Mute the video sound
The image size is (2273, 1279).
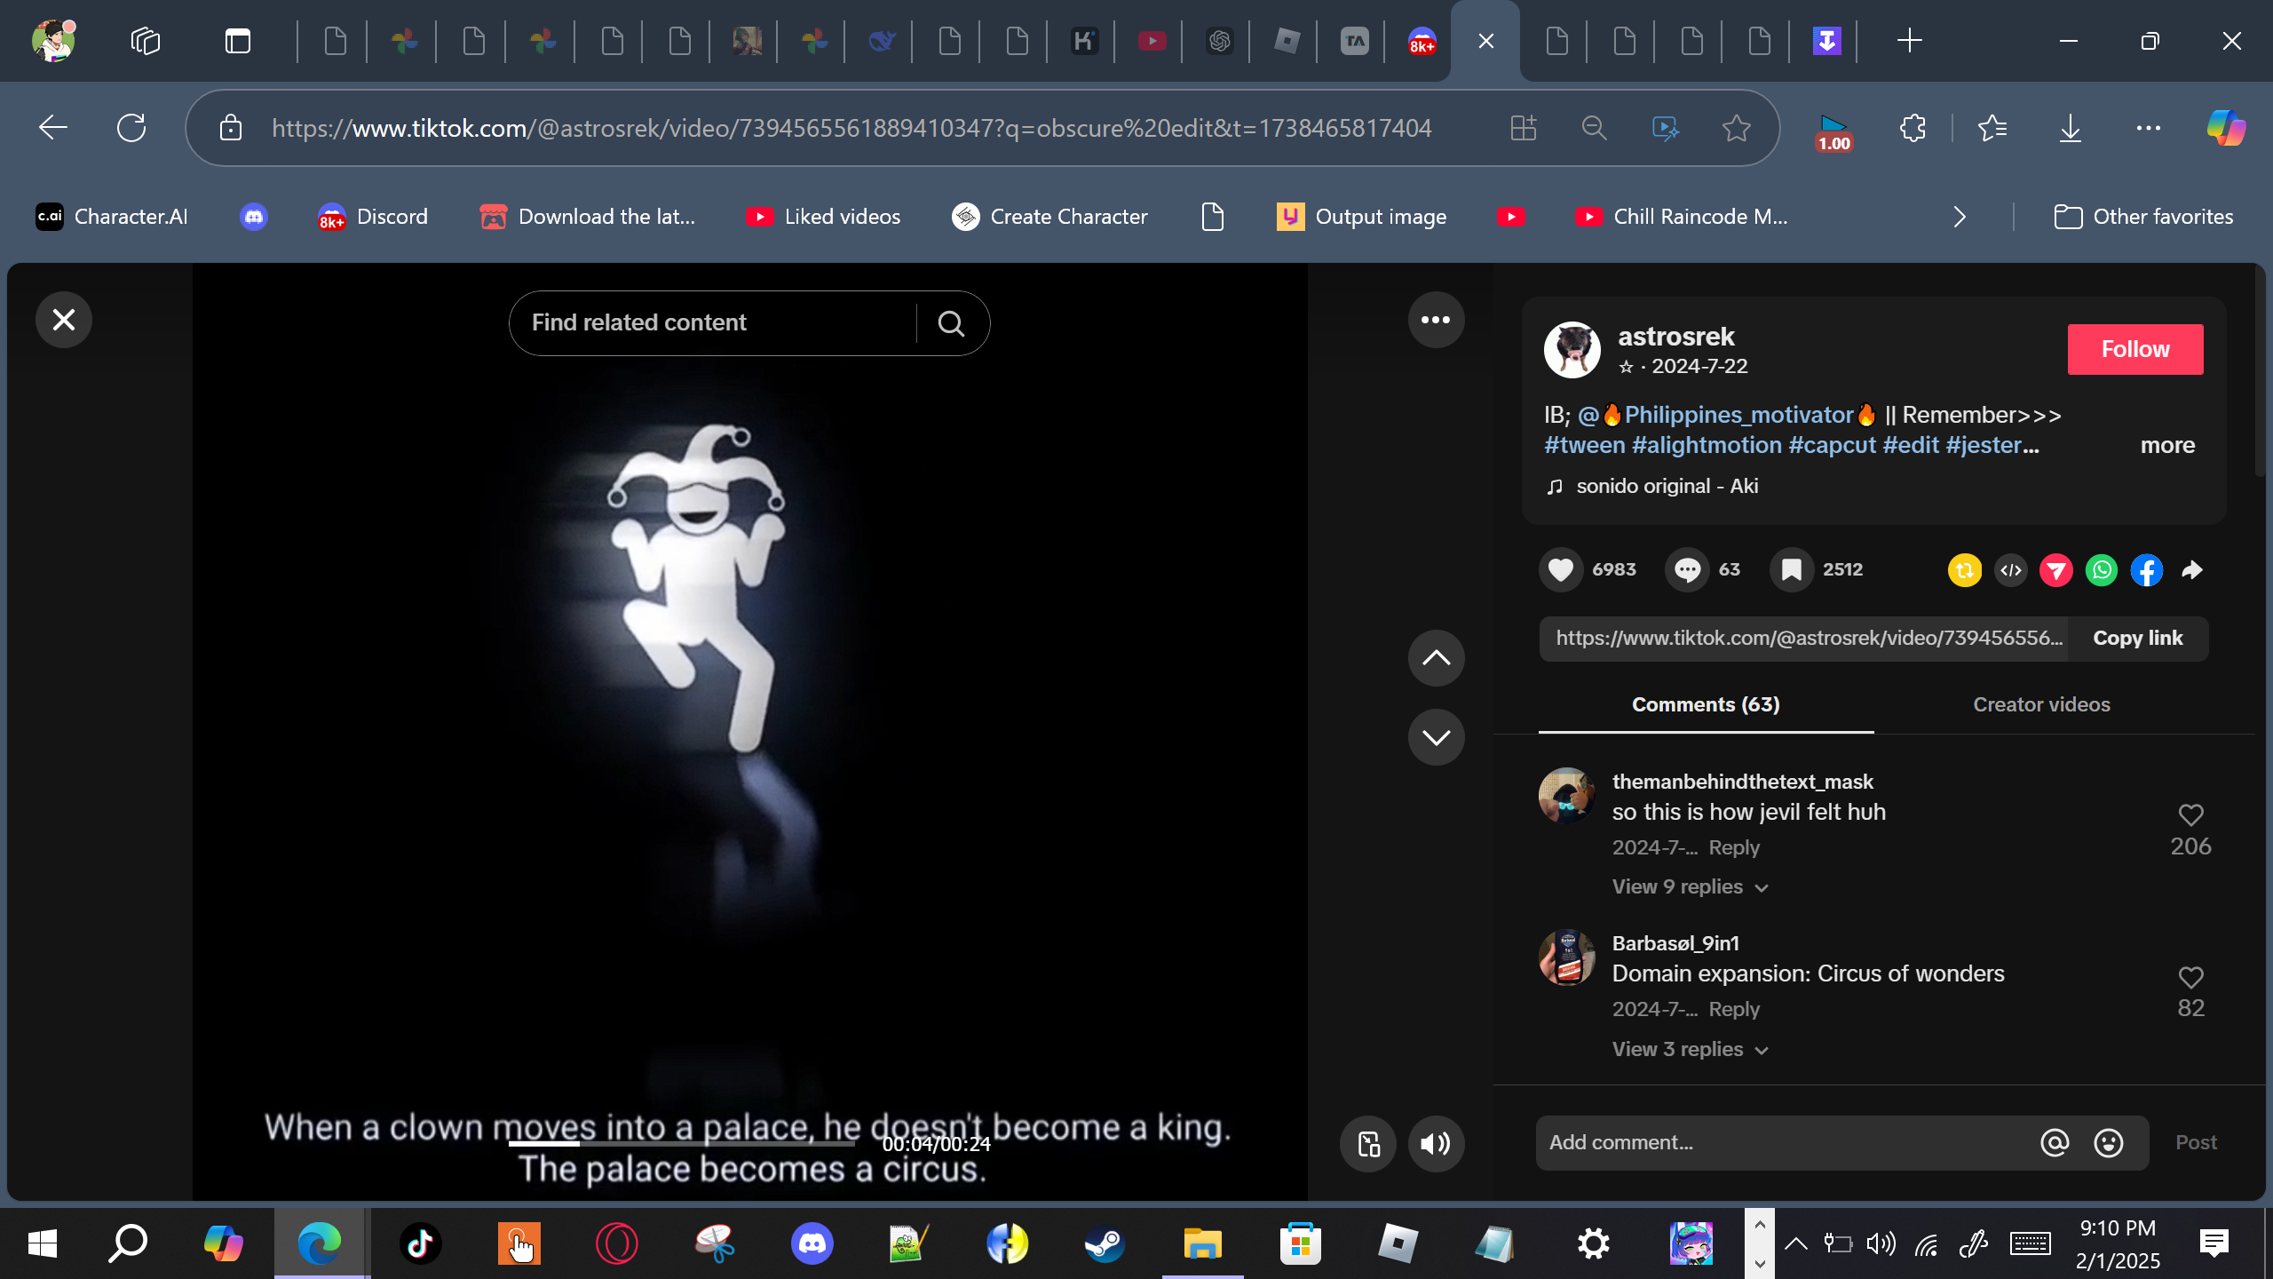tap(1436, 1143)
